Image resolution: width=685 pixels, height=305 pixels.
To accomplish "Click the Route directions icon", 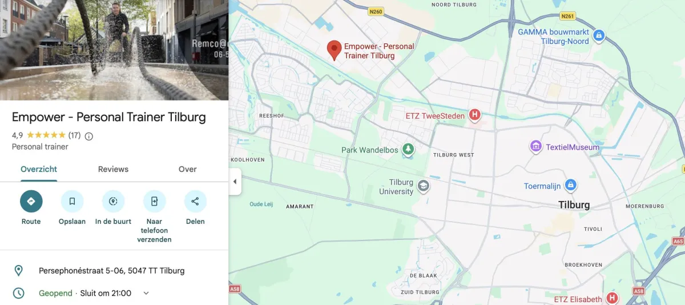I will point(31,201).
